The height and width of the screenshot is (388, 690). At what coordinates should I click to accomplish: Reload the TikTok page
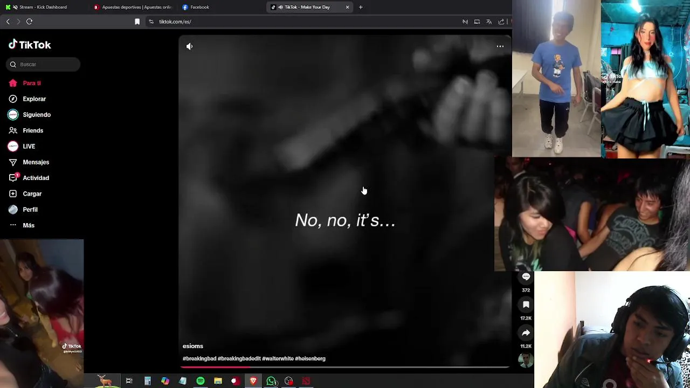30,22
